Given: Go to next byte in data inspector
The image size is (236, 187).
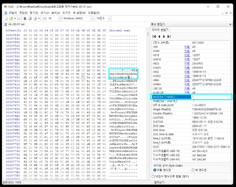Looking at the screenshot, I should tap(164, 37).
